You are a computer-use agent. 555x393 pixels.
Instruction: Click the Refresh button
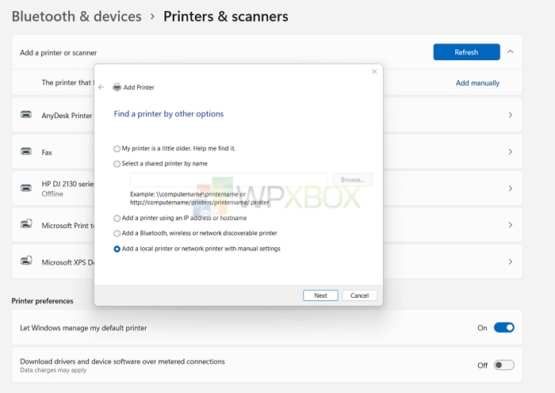point(466,52)
